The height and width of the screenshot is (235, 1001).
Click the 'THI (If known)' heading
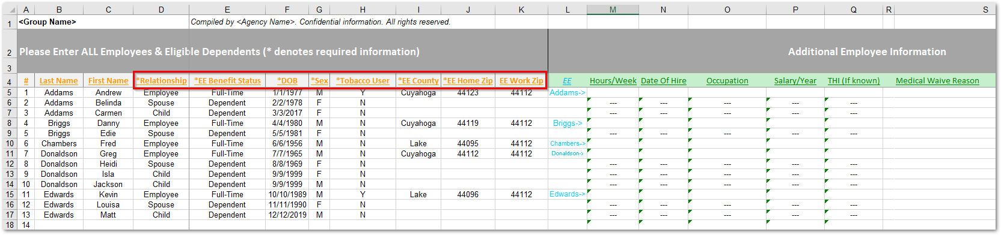pyautogui.click(x=853, y=81)
